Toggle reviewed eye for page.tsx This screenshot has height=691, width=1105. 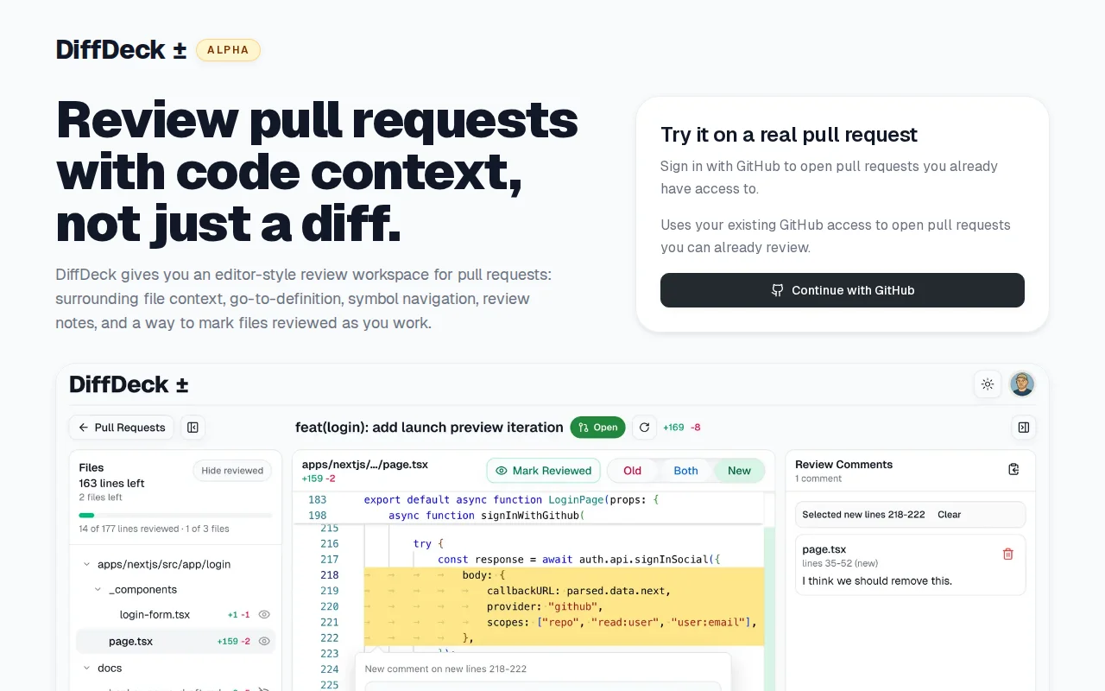pos(265,642)
